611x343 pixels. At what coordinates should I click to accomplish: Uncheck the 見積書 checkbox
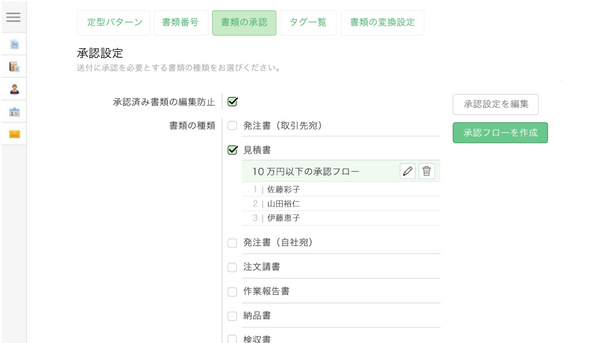[x=231, y=149]
